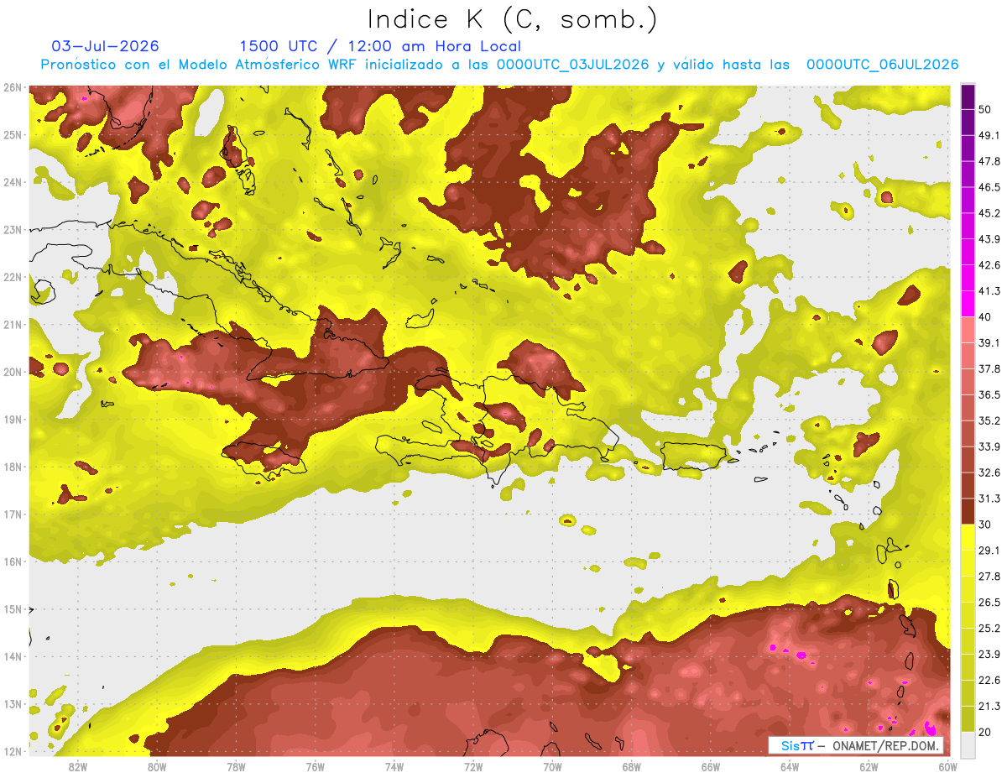The image size is (1007, 778).
Task: Click the '0000UTC_06JUL2026' valid-until time
Action: [x=882, y=65]
